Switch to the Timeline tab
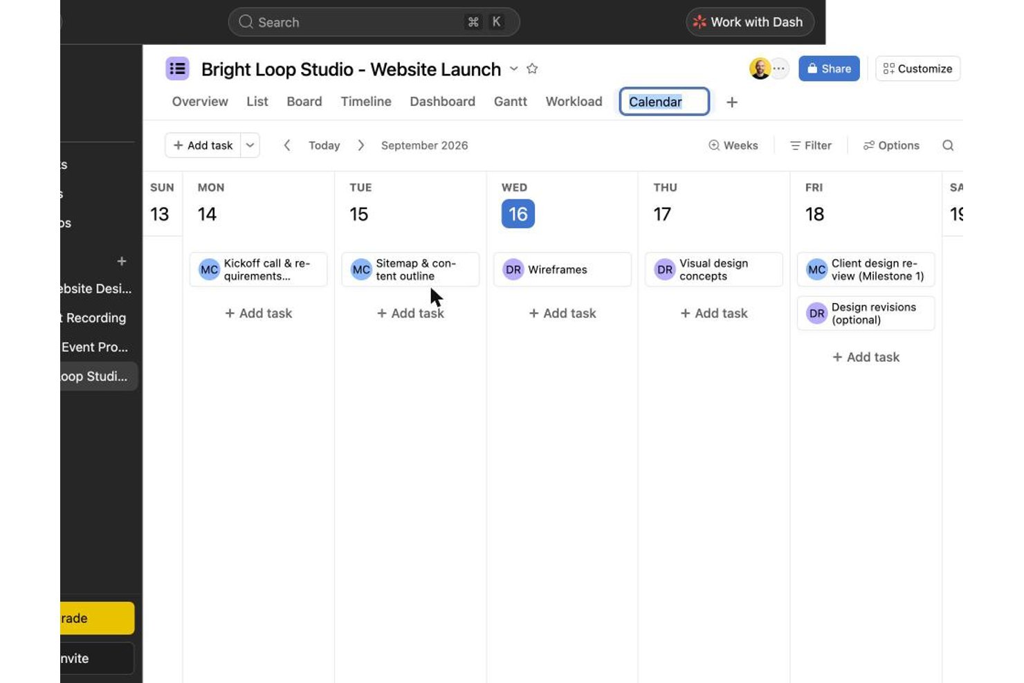Viewport: 1024px width, 683px height. [366, 102]
